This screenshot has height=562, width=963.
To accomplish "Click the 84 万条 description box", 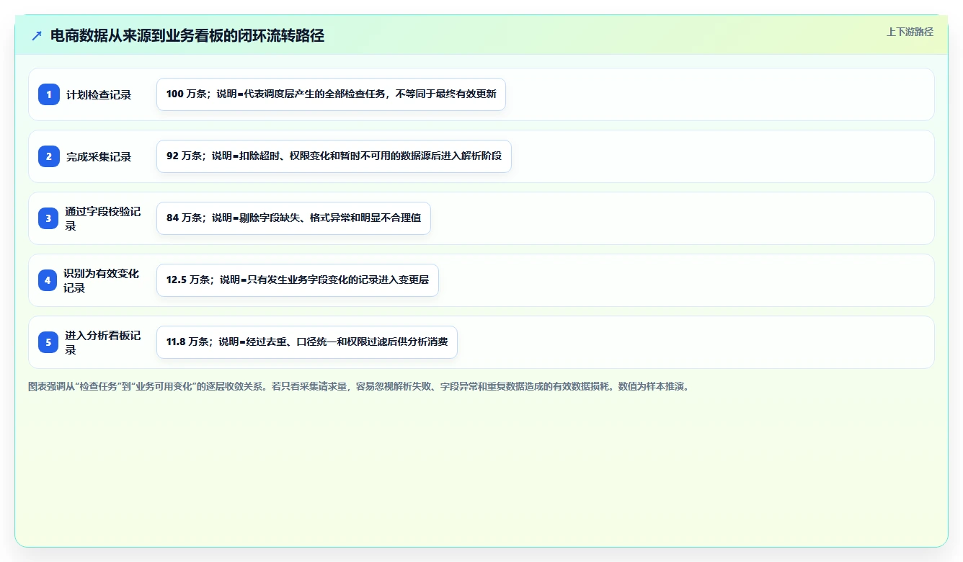I will click(293, 218).
